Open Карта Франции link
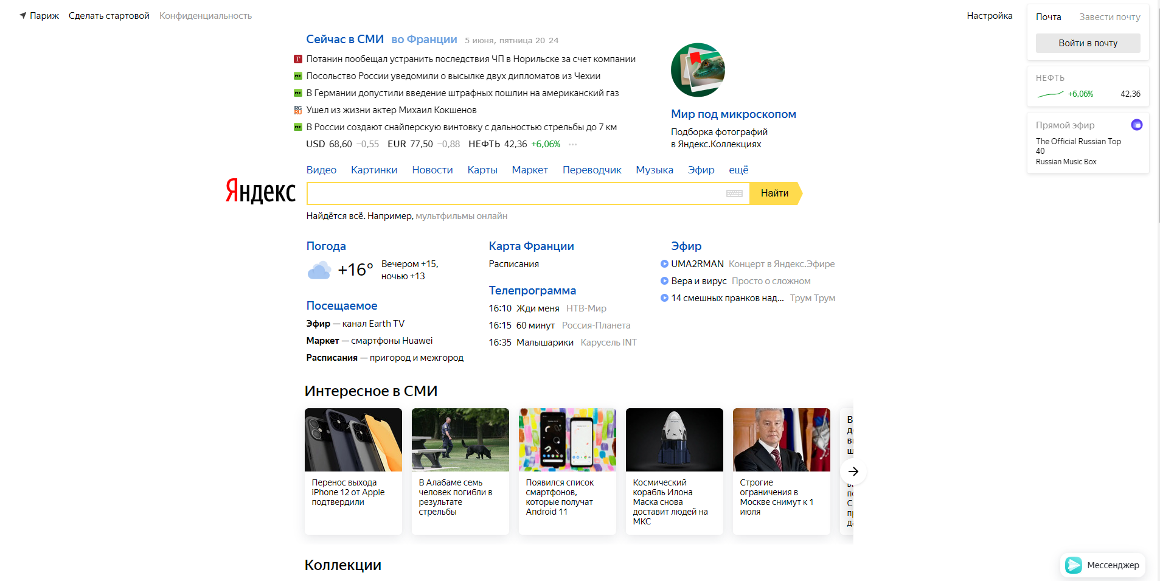1160x581 pixels. 531,246
